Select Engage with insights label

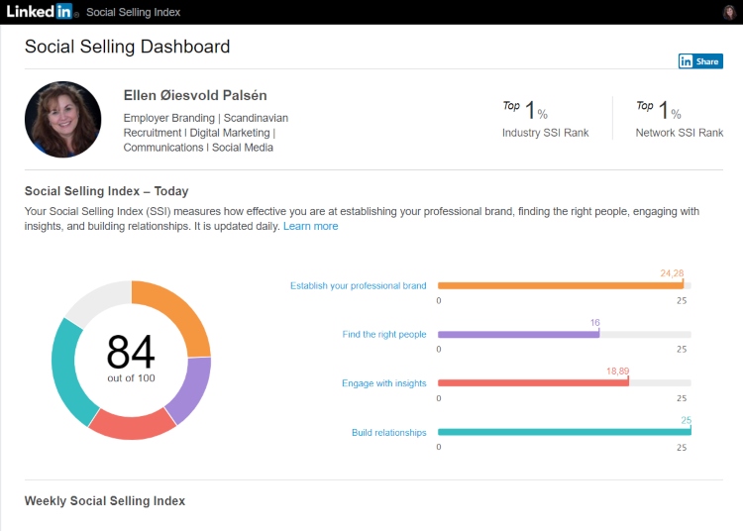coord(384,383)
